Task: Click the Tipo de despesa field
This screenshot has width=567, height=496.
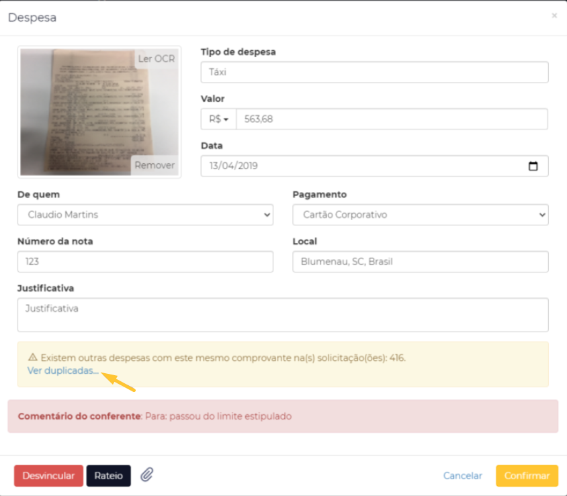Action: pos(375,72)
